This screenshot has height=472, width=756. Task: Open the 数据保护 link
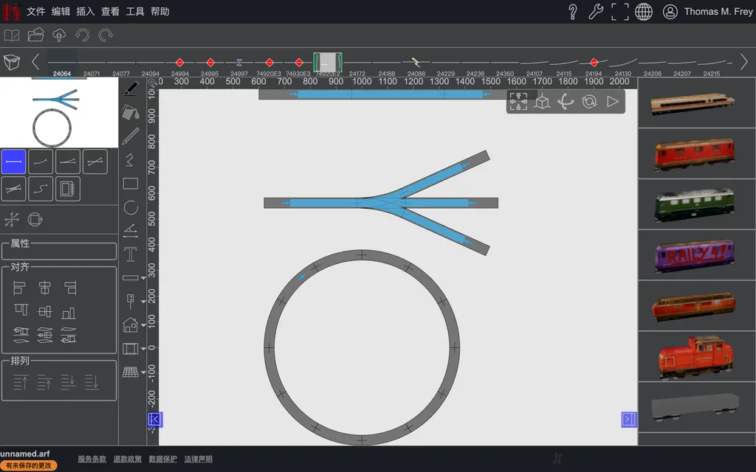[x=163, y=459]
